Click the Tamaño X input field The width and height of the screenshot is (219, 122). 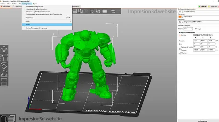197,50
